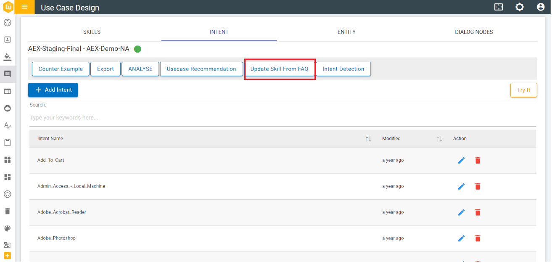Click the yellow Lu logo
This screenshot has width=555, height=264.
[7, 7]
